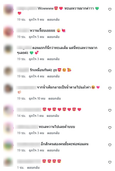Like the 'จากน้ำเค็มกลายเป็นน้ำตาล' comment
Screen dimensions: 115x171
(x=110, y=88)
